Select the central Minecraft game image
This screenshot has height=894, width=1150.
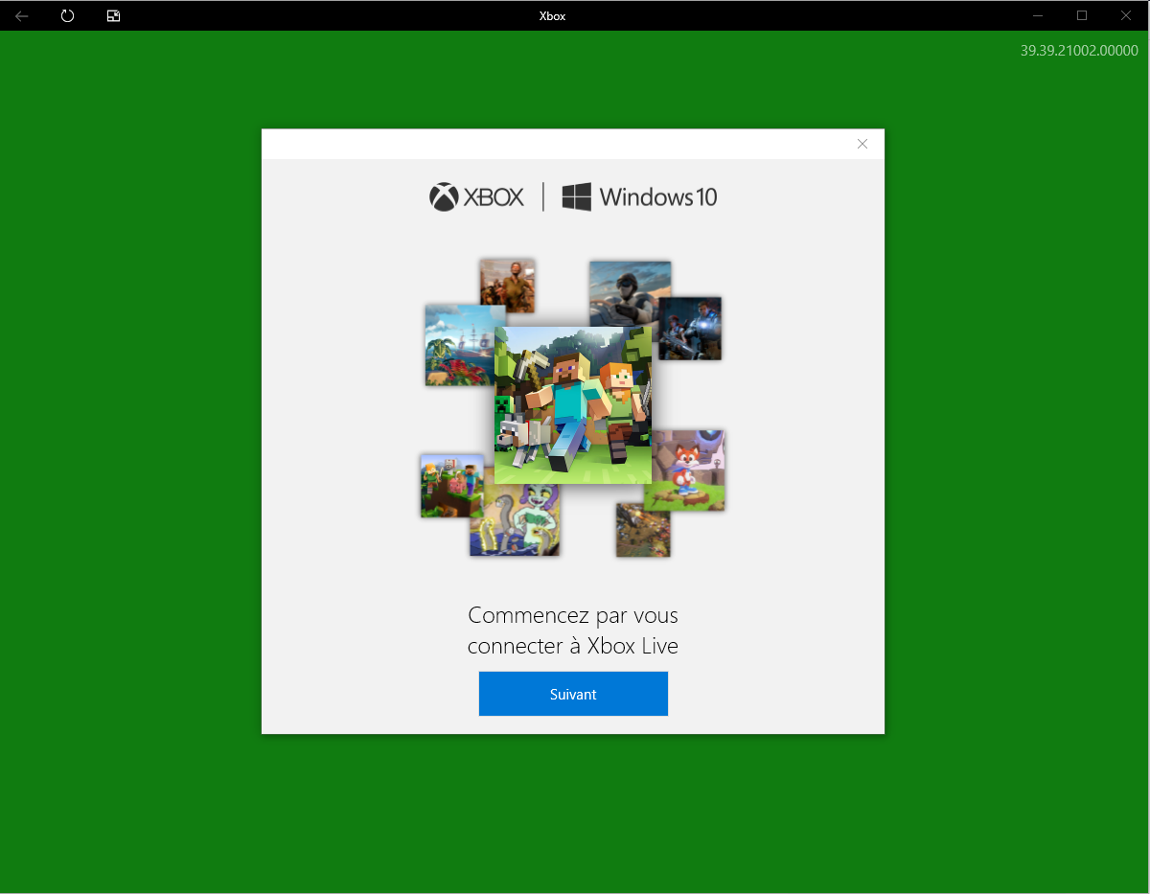pos(573,404)
